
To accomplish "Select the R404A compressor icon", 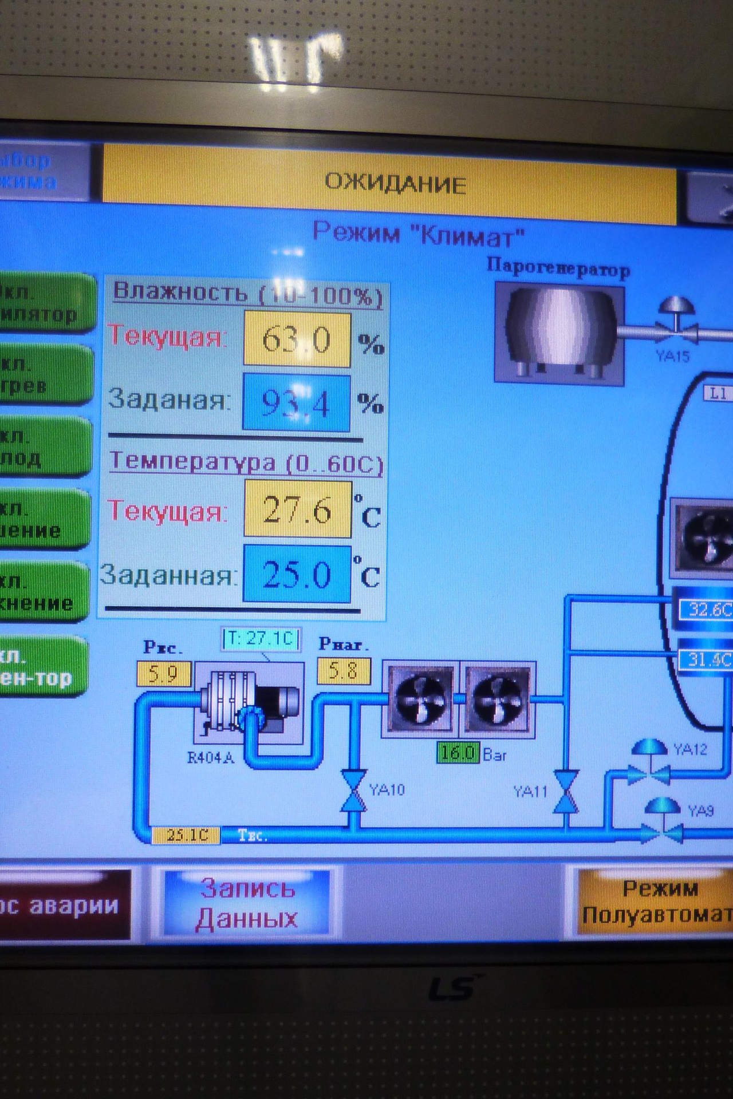I will point(249,703).
